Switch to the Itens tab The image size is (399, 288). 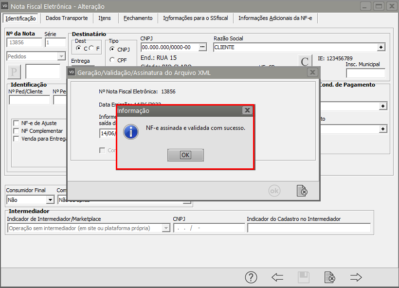coord(105,18)
